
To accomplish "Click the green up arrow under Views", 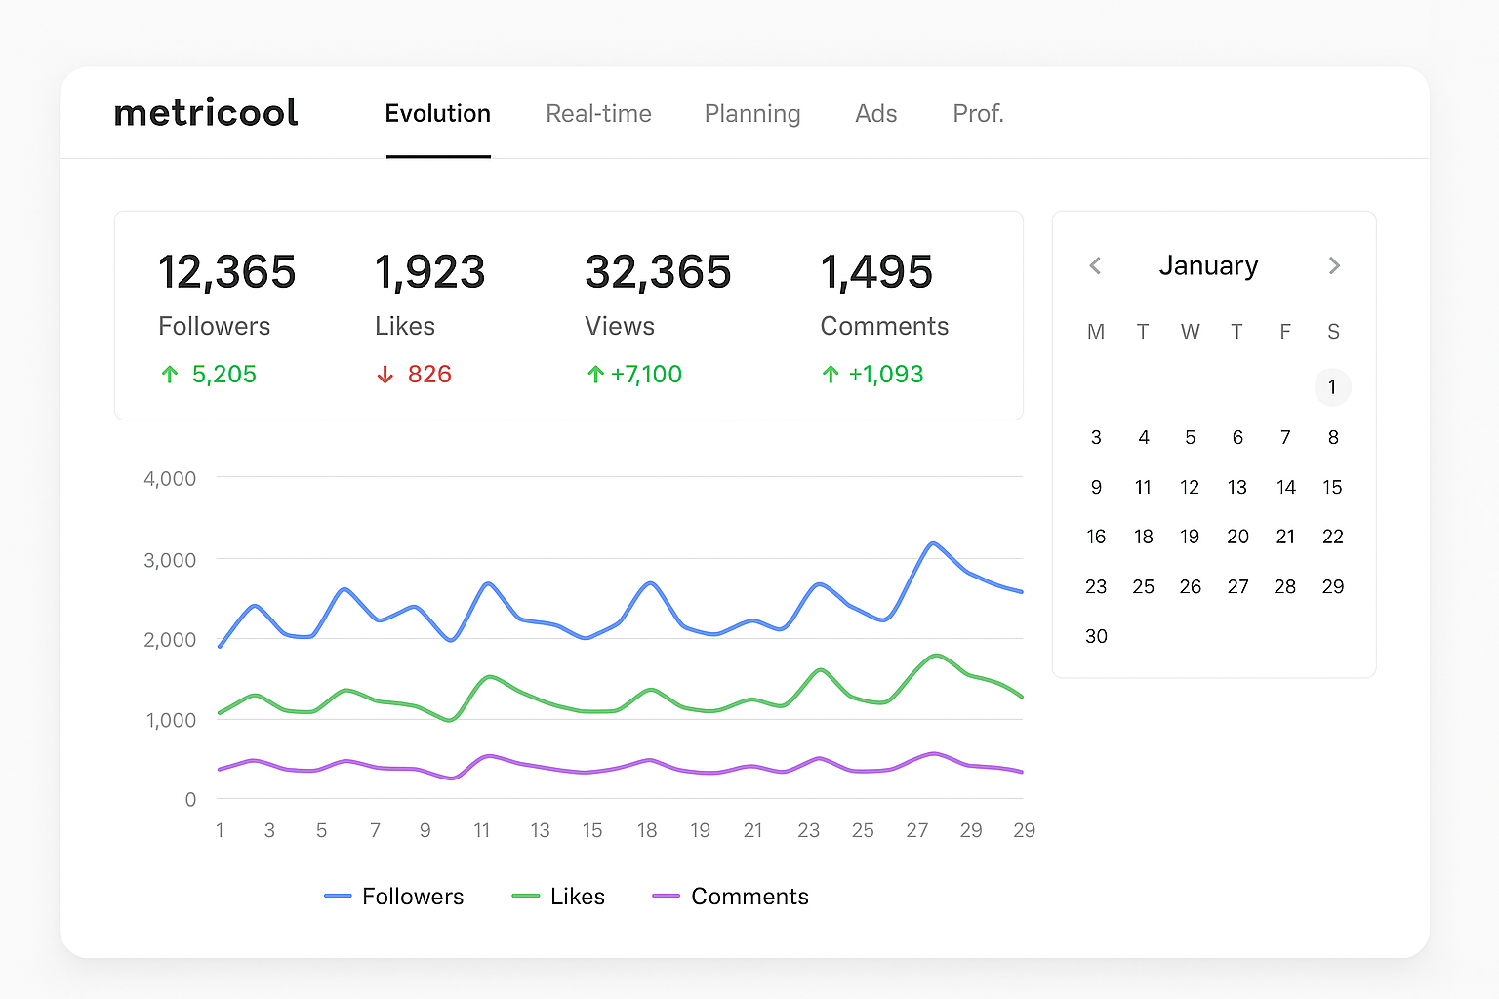I will tap(595, 375).
